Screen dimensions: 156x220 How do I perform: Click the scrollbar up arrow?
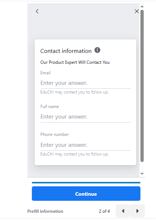pyautogui.click(x=142, y=6)
